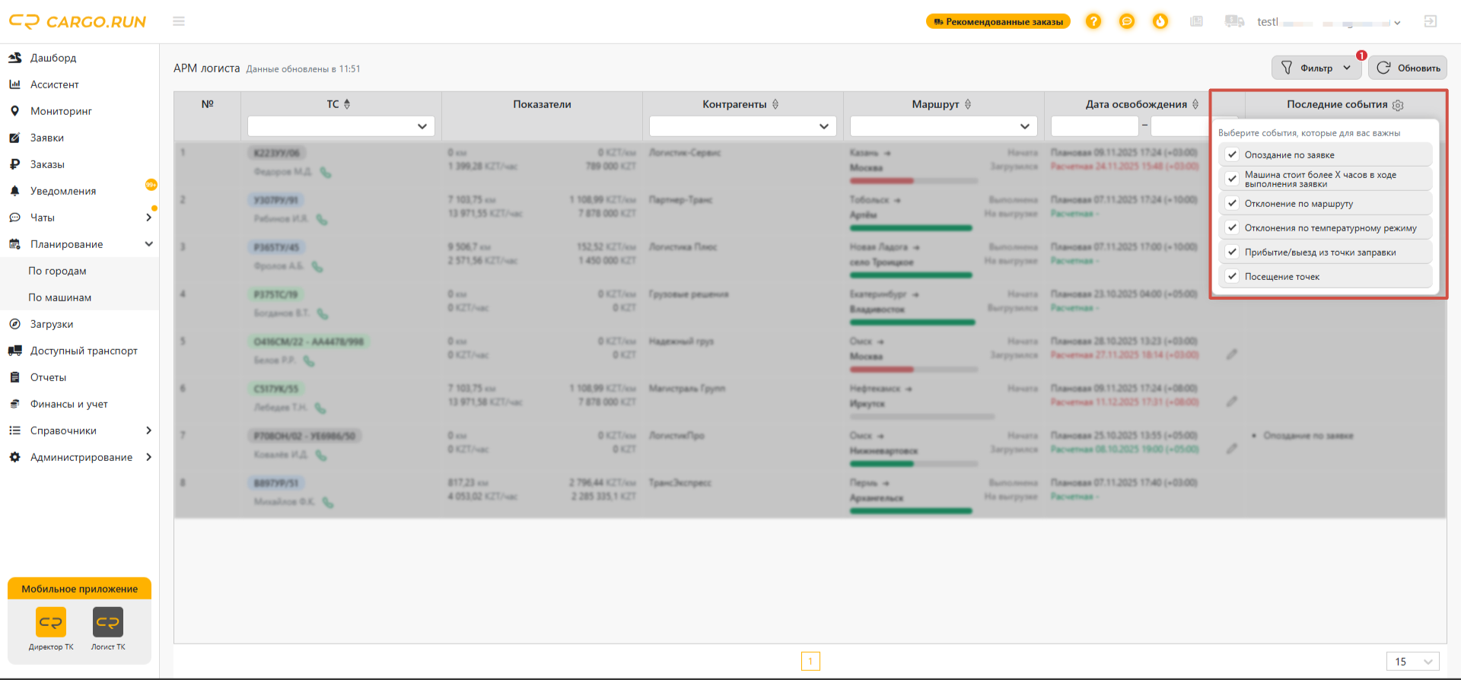Refresh data with the Обновить button

click(x=1408, y=68)
